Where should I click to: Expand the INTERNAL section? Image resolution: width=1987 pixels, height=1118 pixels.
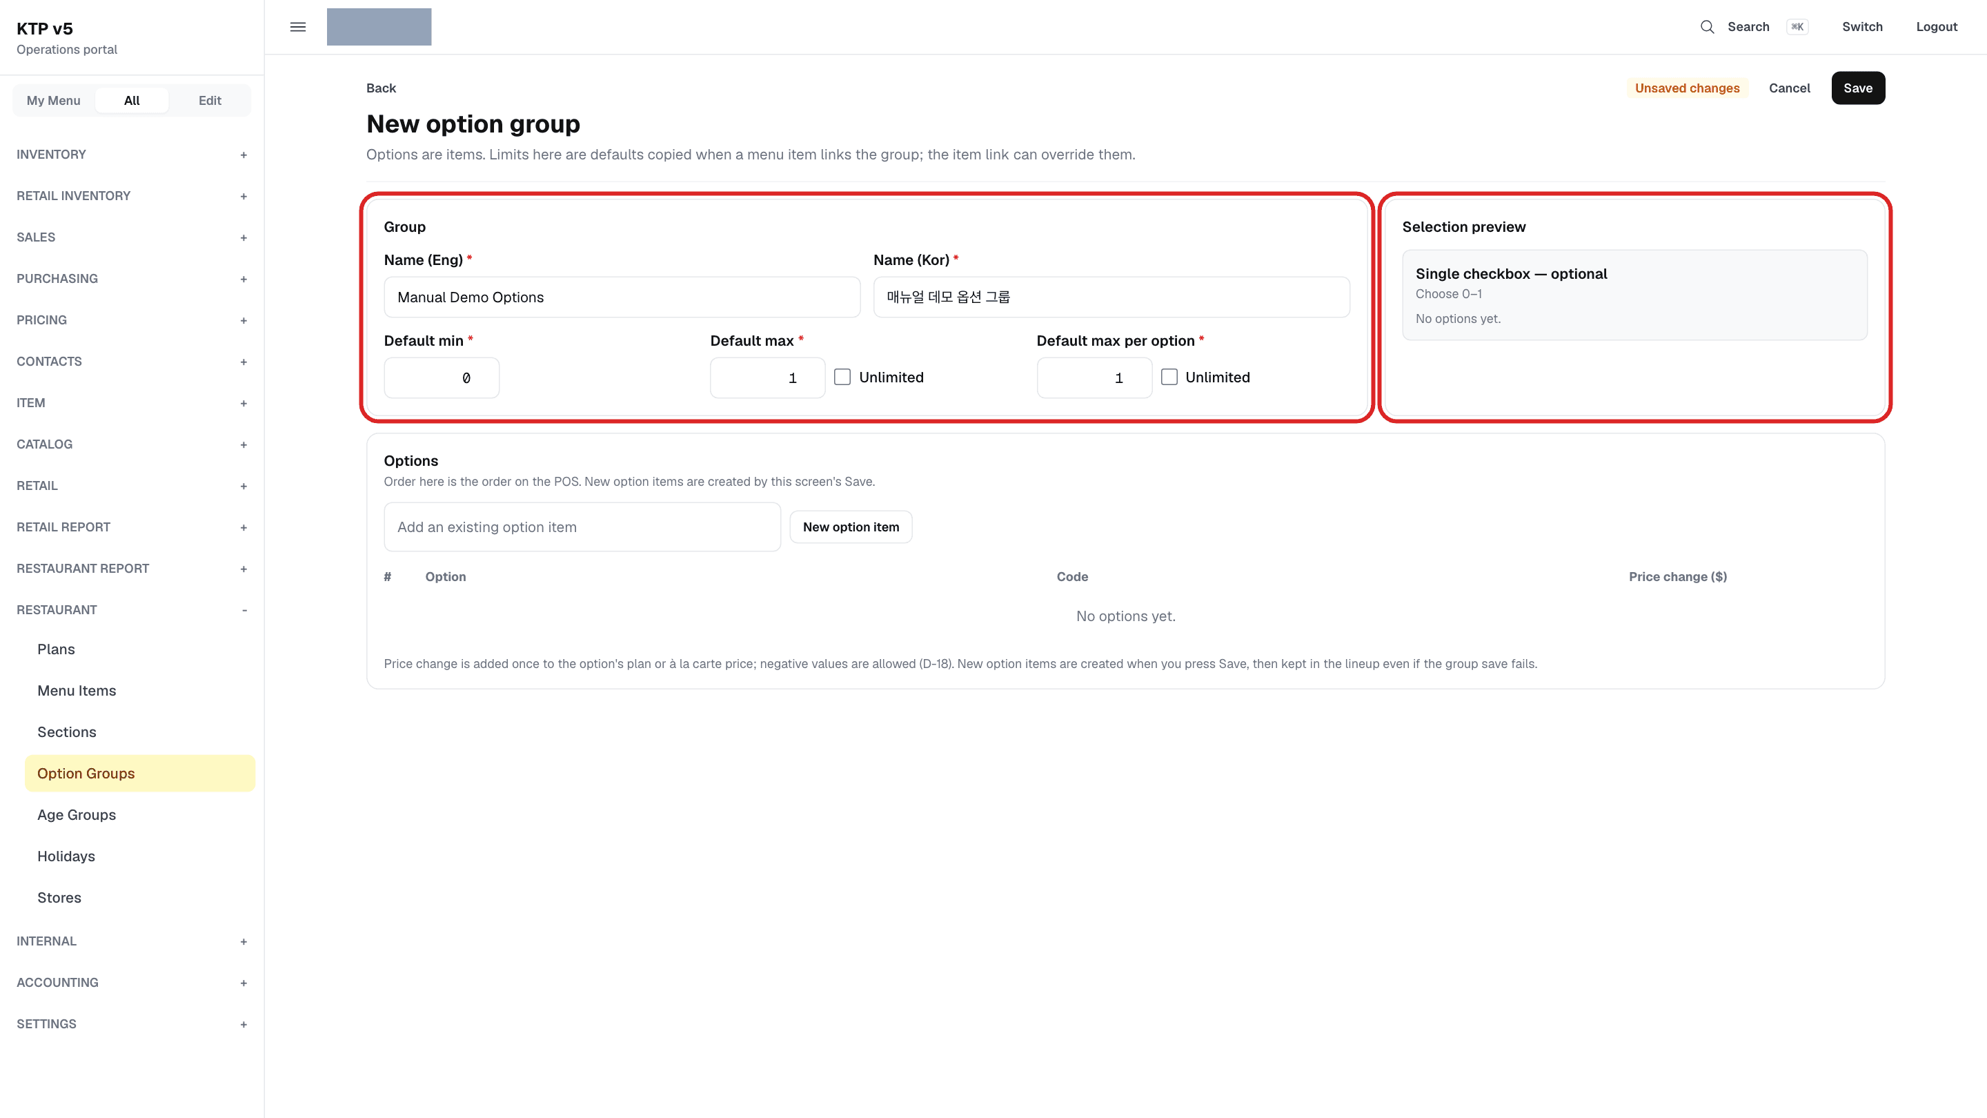point(132,941)
